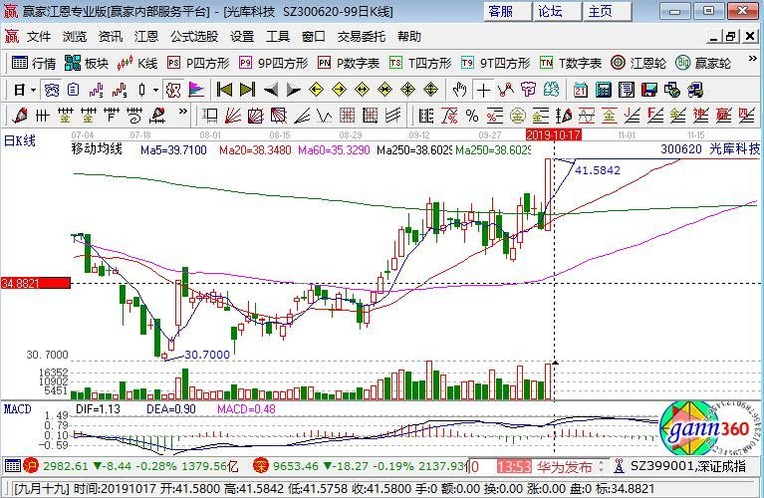Open the 日 period dropdown arrow
Image resolution: width=764 pixels, height=498 pixels.
tap(33, 91)
